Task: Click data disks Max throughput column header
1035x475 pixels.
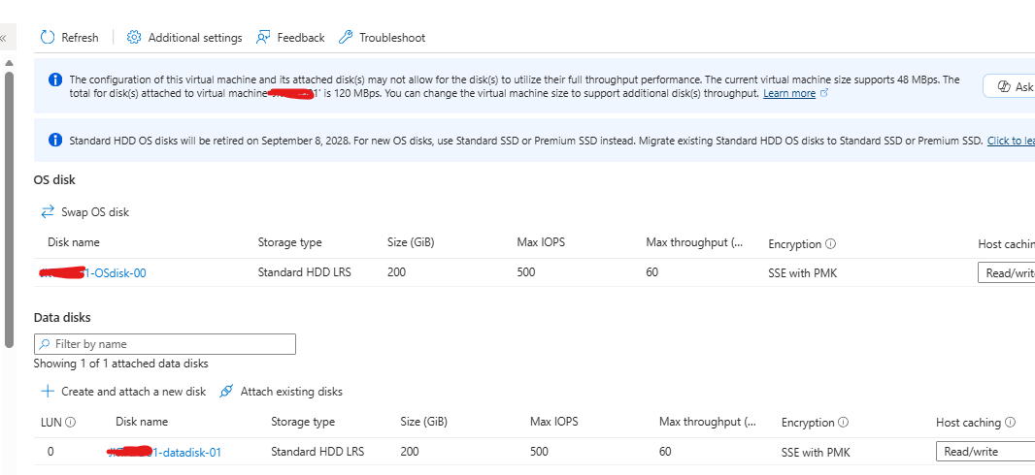Action: tap(708, 422)
